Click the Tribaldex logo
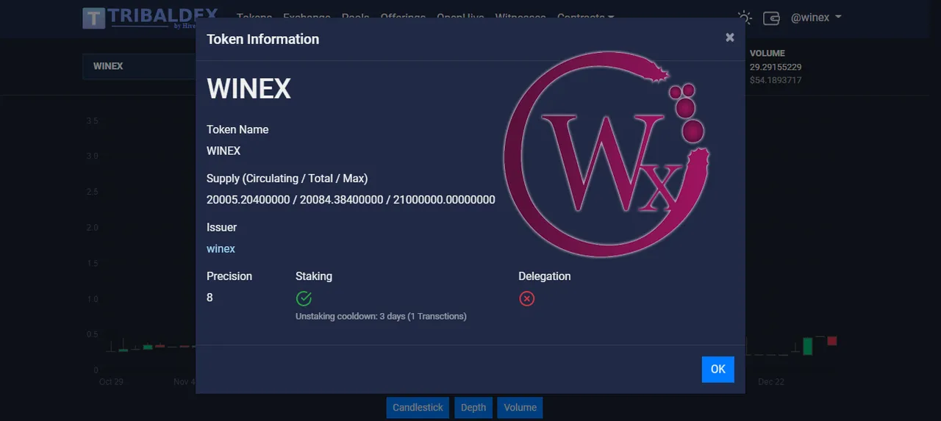Screen dimensions: 941x421 point(150,18)
